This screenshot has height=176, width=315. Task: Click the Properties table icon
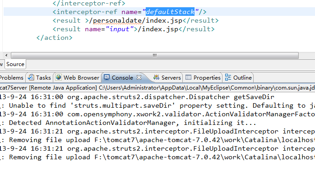tap(188, 77)
